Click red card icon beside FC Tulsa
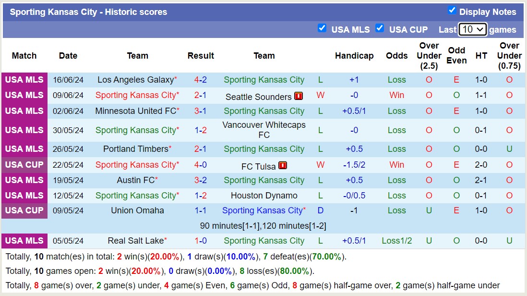The width and height of the screenshot is (527, 296). (283, 166)
